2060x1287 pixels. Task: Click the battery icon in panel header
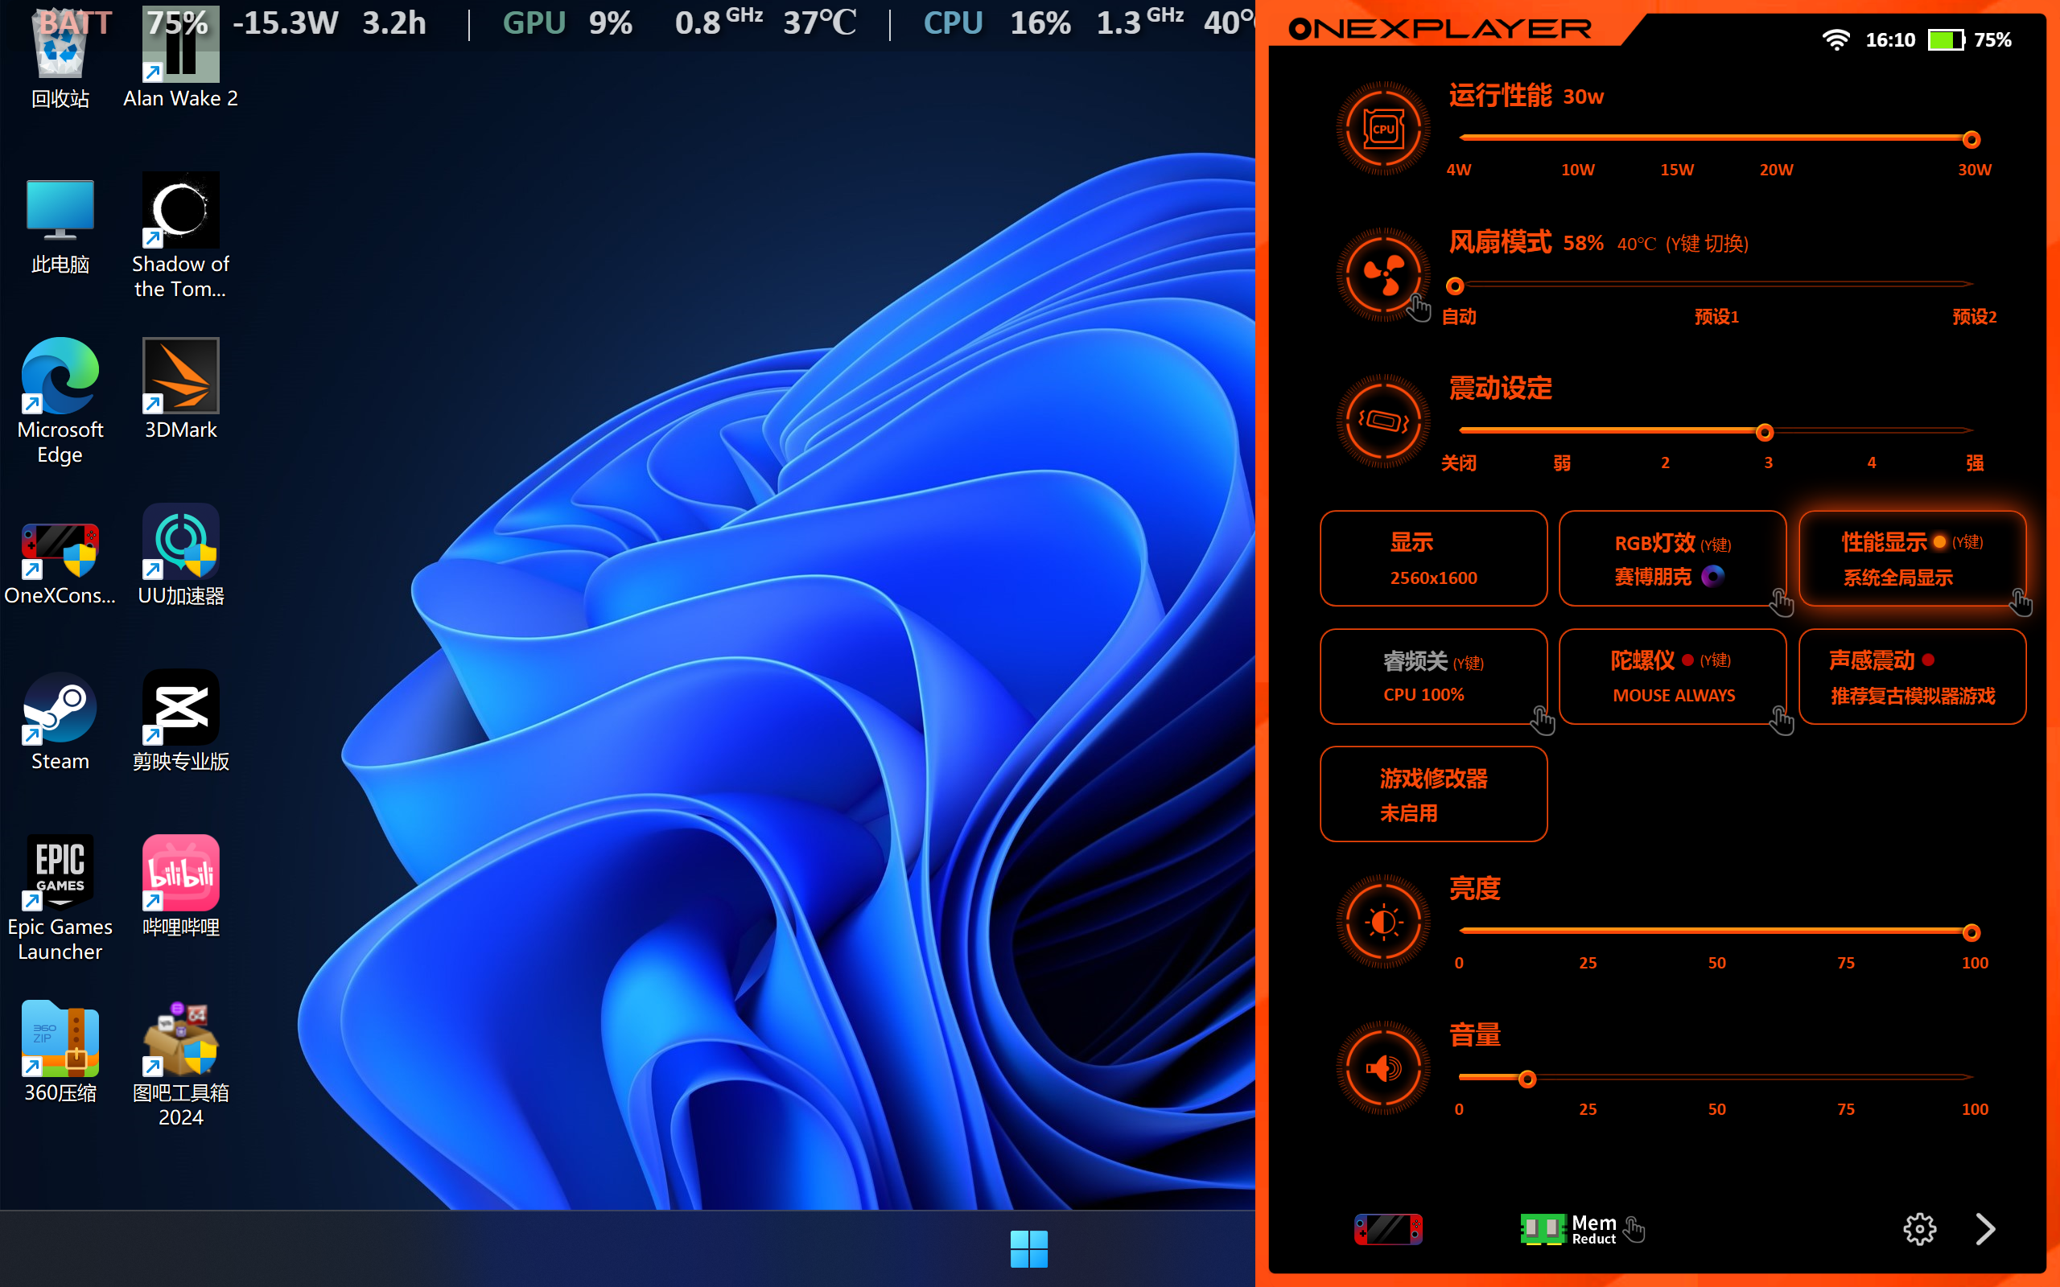pyautogui.click(x=1947, y=40)
